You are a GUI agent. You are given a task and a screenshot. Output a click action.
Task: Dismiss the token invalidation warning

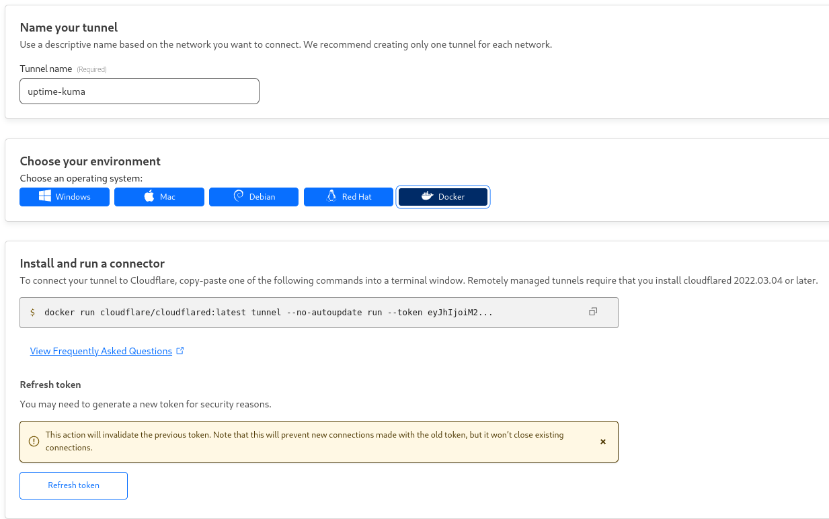point(603,442)
